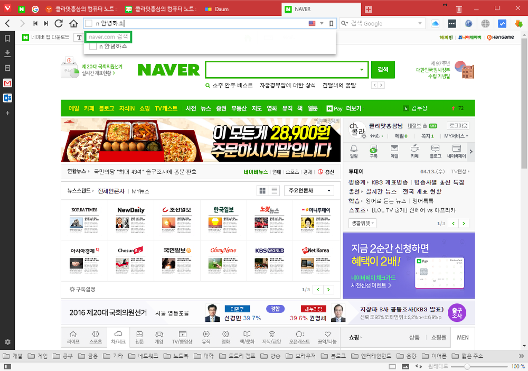Add a new tab with plus button
The image size is (528, 371).
(x=368, y=9)
